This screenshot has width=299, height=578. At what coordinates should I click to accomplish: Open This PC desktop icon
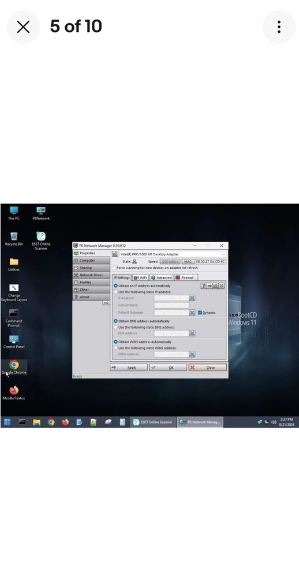pyautogui.click(x=14, y=213)
